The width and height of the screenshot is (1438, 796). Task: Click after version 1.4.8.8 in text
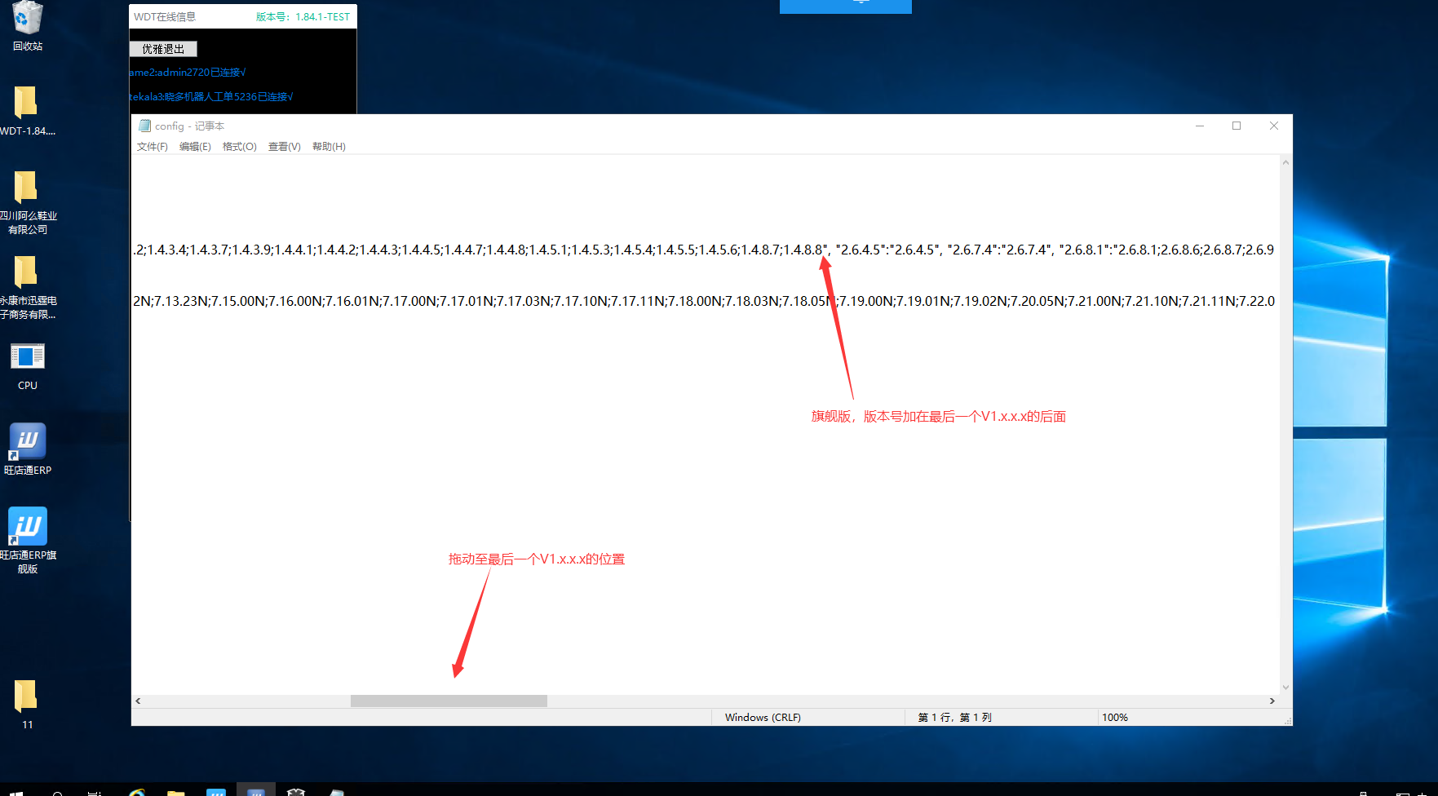coord(824,250)
